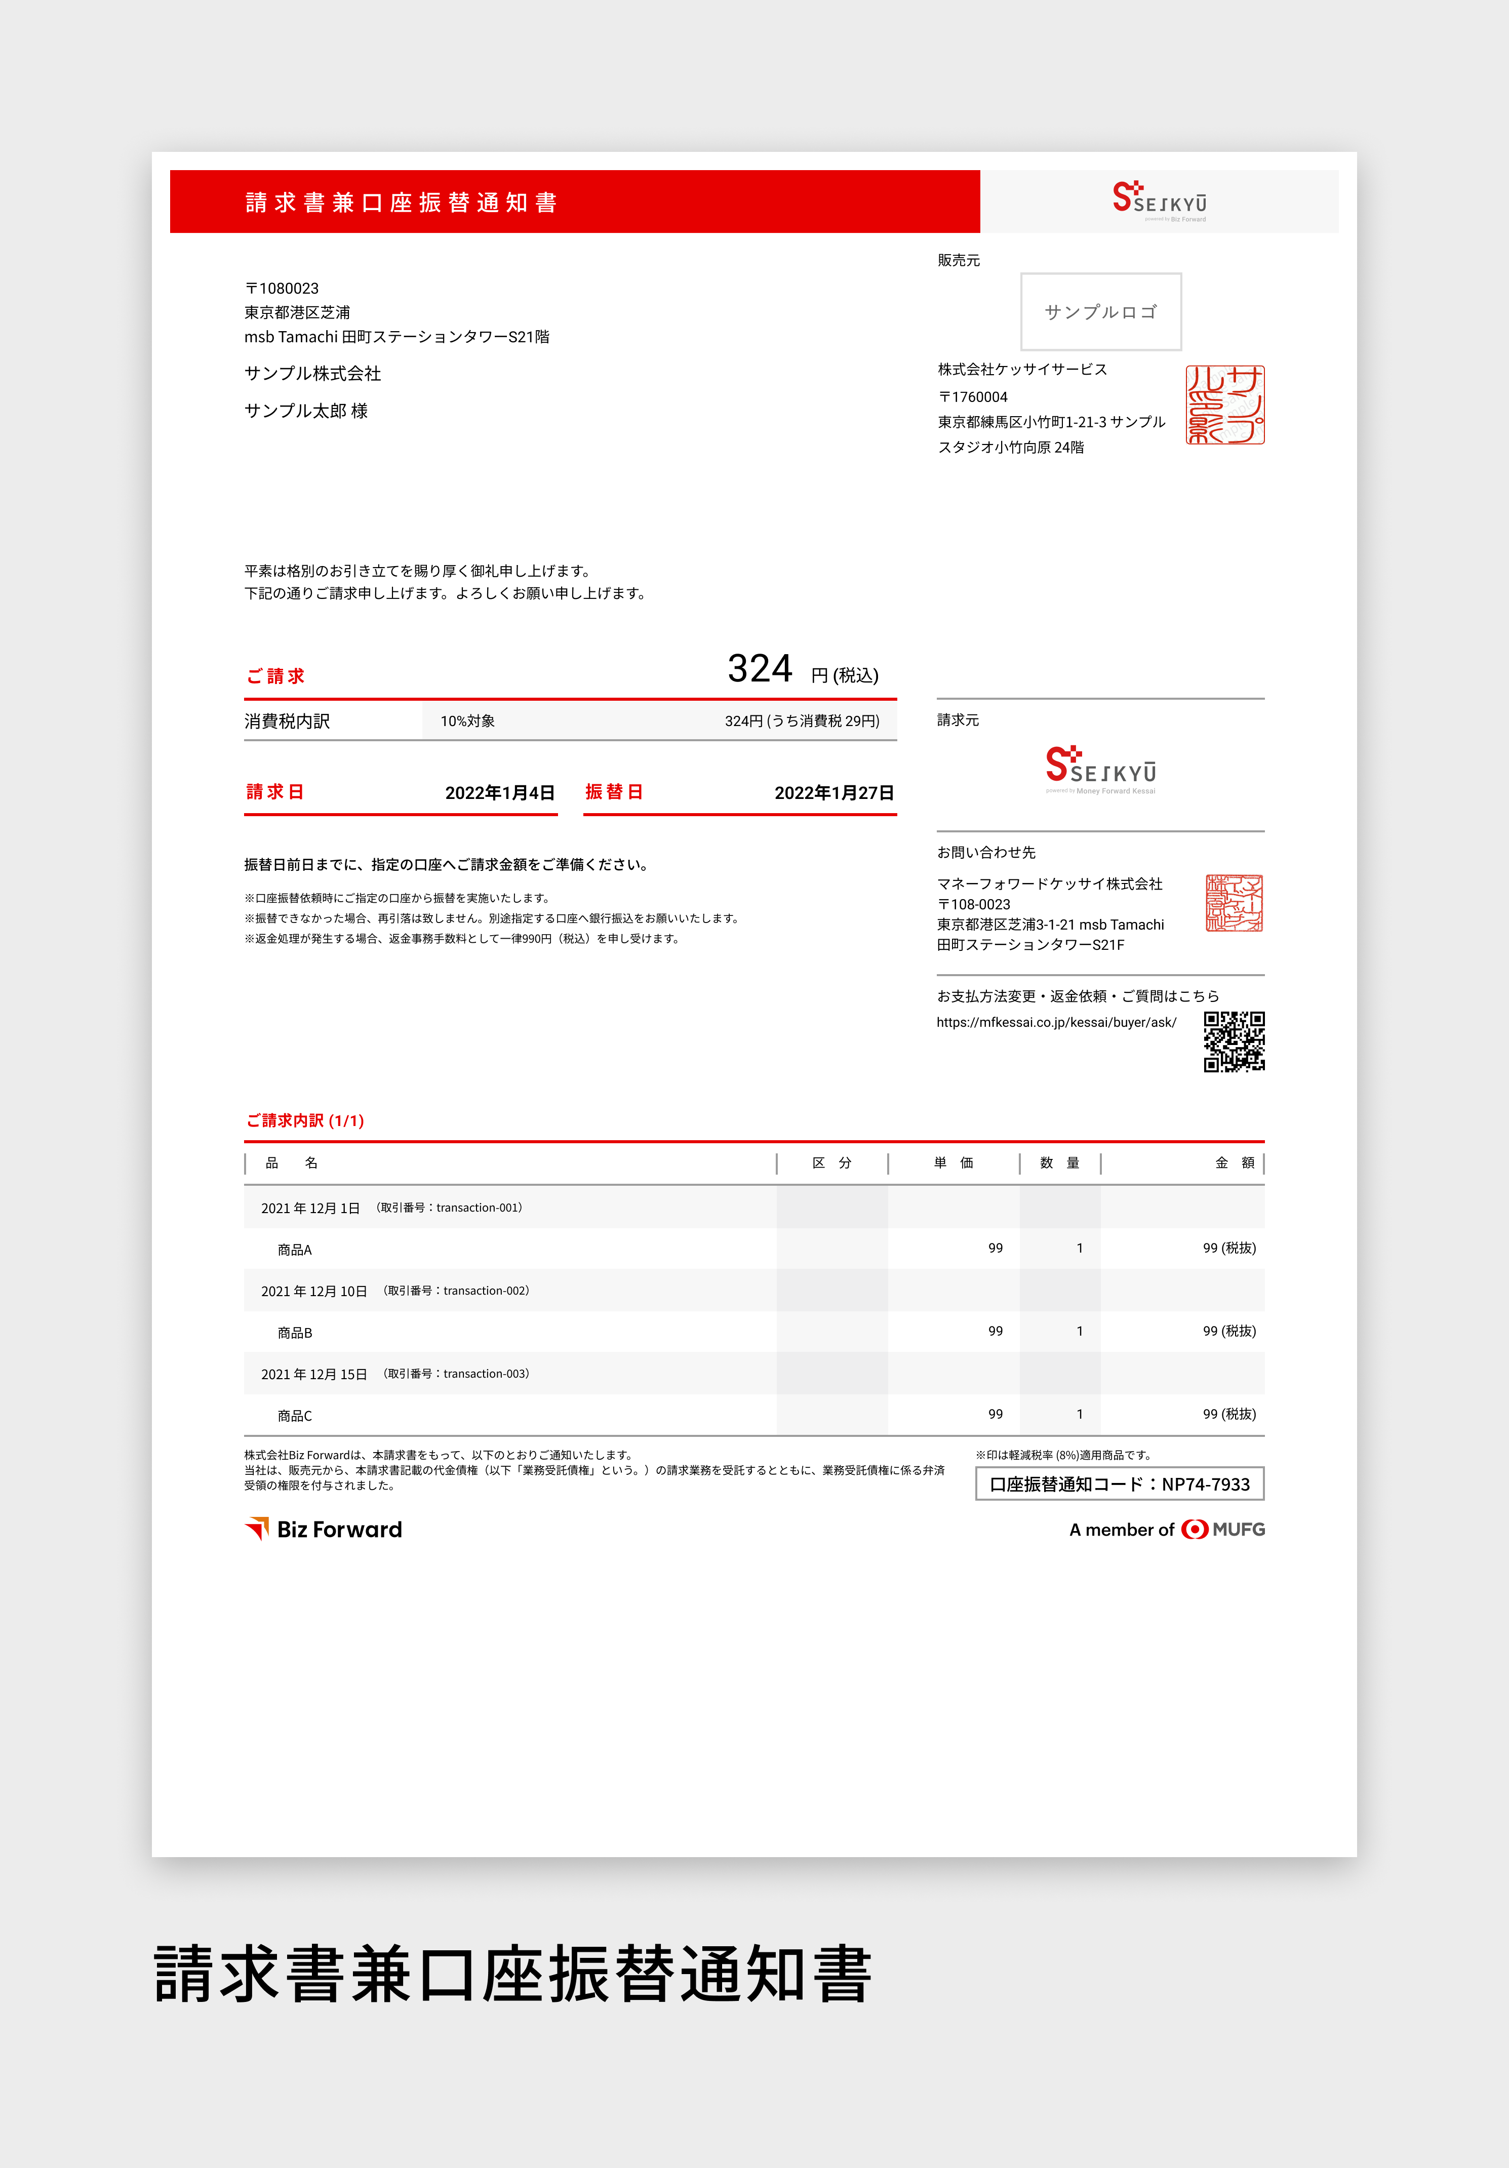This screenshot has width=1509, height=2168.
Task: Click recipient name サンプル株式会社
Action: click(x=312, y=374)
